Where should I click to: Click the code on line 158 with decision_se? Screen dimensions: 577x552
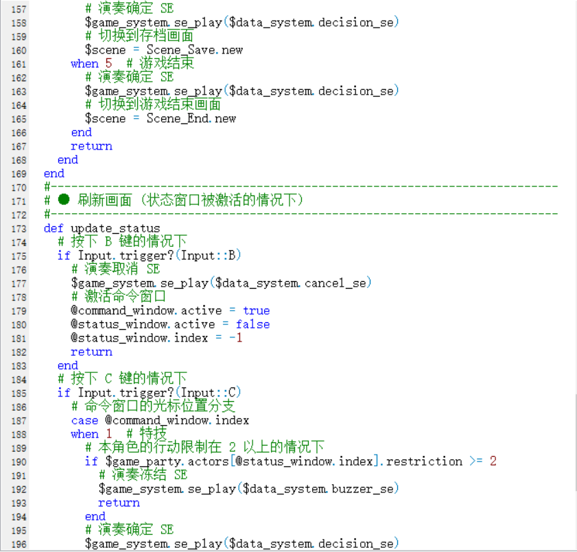(242, 23)
